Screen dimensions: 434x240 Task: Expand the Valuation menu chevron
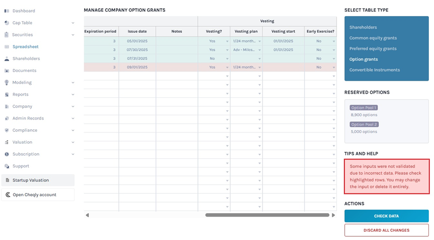[x=73, y=142]
